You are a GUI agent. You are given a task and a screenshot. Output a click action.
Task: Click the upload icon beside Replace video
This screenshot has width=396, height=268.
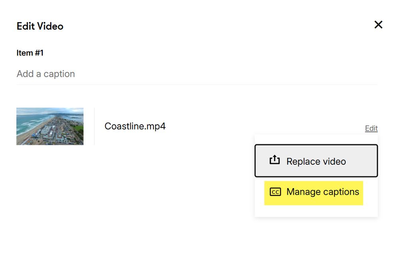274,160
